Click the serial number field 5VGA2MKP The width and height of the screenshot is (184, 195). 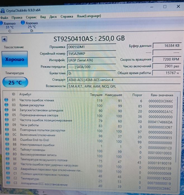pyautogui.click(x=92, y=54)
